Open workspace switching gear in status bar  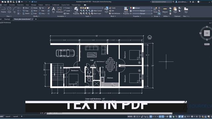tap(192, 116)
